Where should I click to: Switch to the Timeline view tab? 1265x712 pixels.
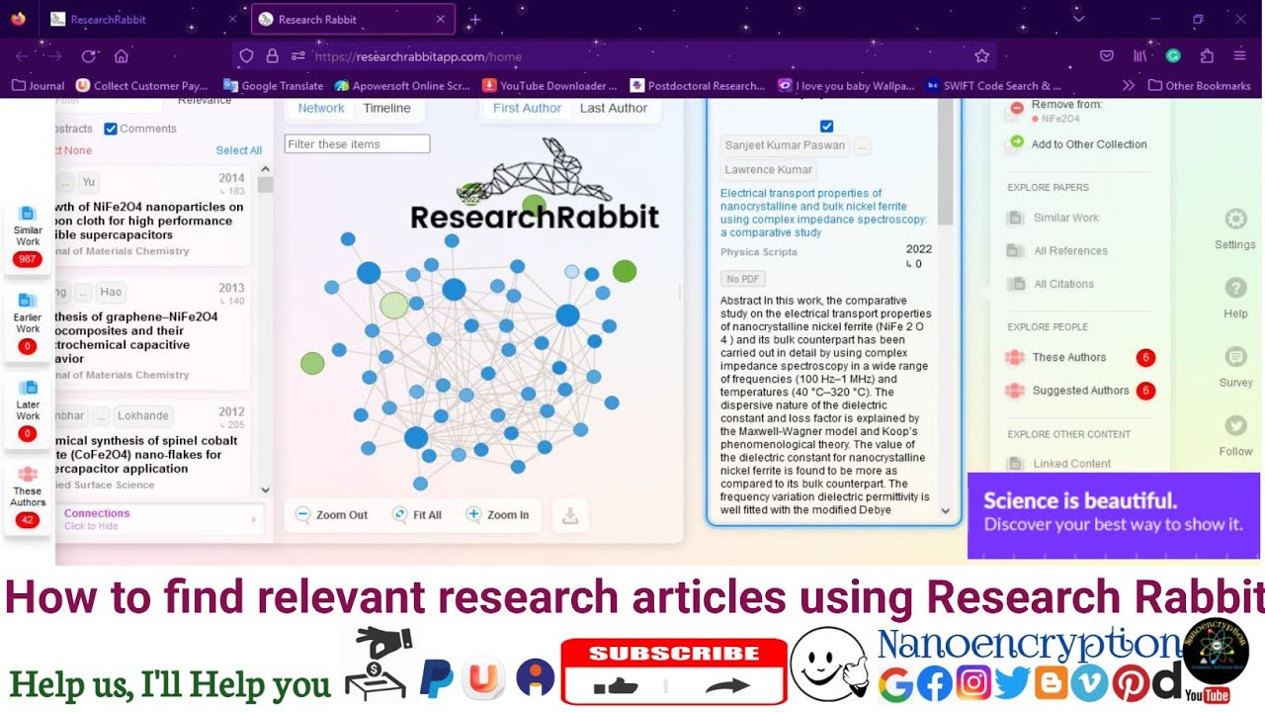point(386,108)
